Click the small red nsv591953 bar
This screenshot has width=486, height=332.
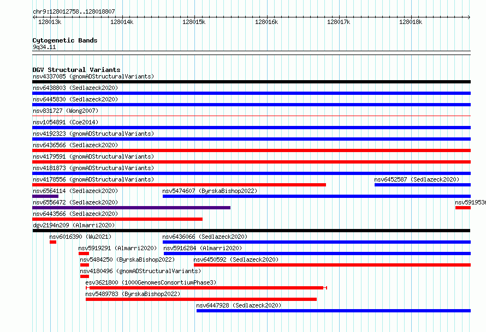click(x=463, y=208)
